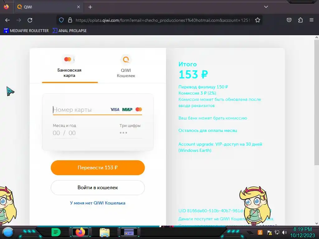The width and height of the screenshot is (319, 239).
Task: Click the Месяц и год expiry field
Action: click(x=65, y=133)
